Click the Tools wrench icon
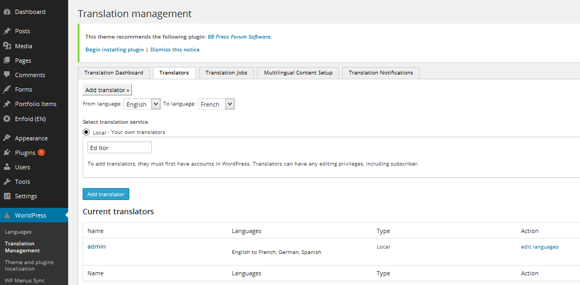Viewport: 580px width, 285px height. tap(6, 182)
